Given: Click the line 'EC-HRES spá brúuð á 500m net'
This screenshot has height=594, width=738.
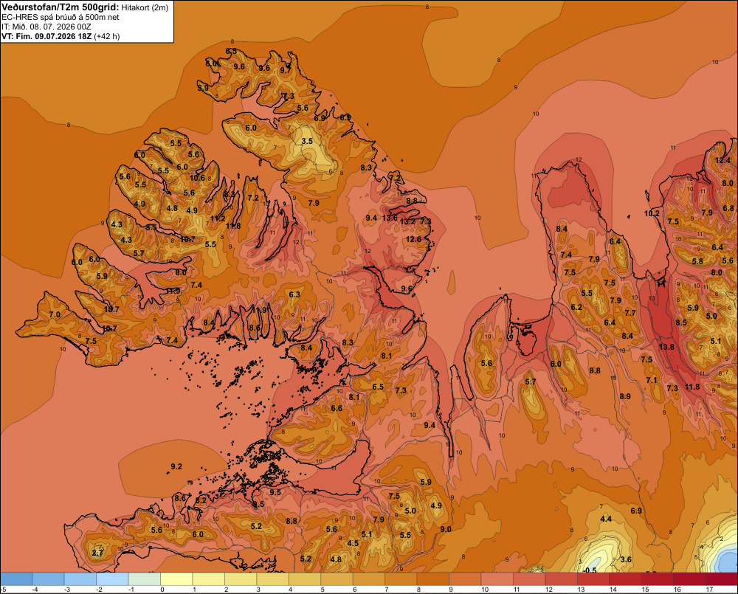Looking at the screenshot, I should click(61, 18).
